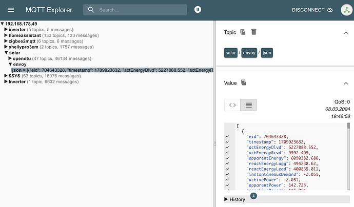
Task: Expand the inverter topic node
Action: tap(6, 29)
